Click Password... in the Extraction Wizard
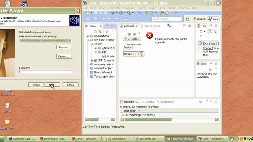This screenshot has height=142, width=253. point(64,56)
